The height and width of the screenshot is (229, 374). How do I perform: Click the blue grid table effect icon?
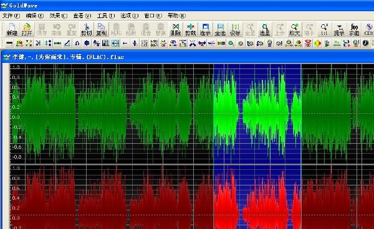(x=106, y=44)
